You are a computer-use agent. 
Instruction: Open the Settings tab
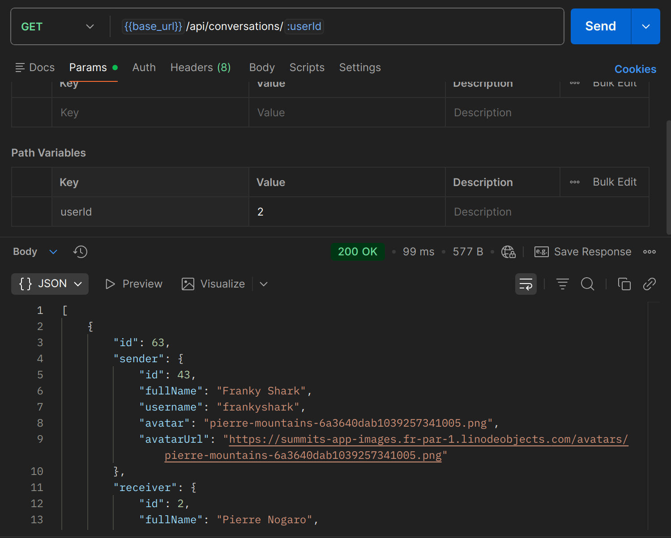[360, 68]
